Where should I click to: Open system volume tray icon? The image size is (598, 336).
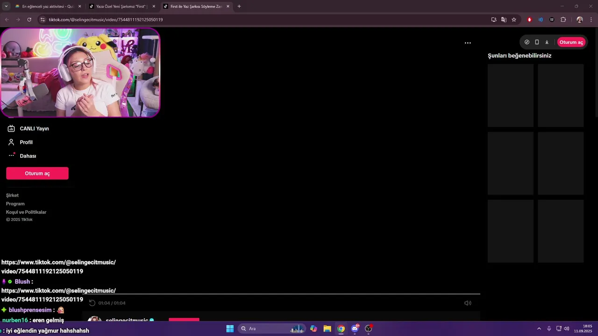point(566,329)
